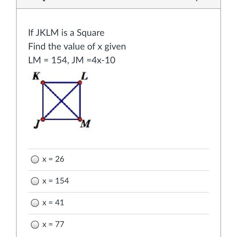
Task: Click the red vertex point K
Action: pos(43,83)
